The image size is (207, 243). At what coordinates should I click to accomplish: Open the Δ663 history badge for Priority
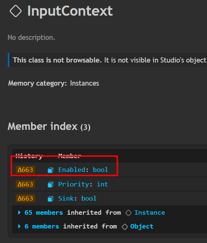click(25, 184)
